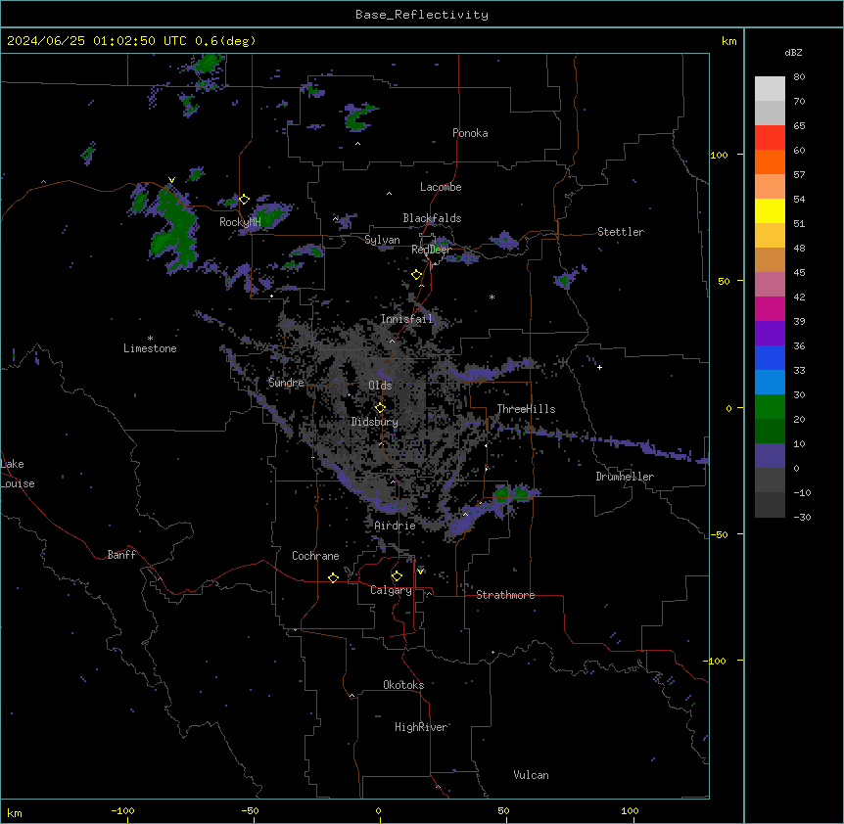Click the Sylvan label
The image size is (844, 824).
[382, 240]
